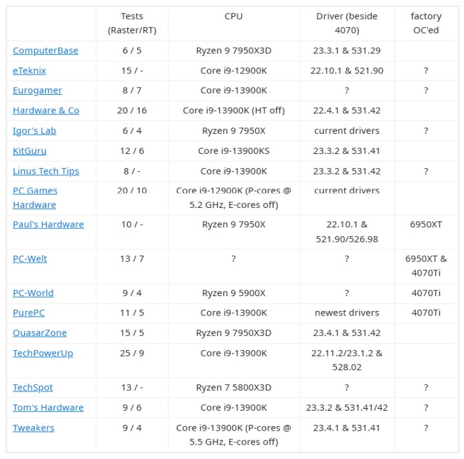Open the Igor's Lab link

click(34, 131)
